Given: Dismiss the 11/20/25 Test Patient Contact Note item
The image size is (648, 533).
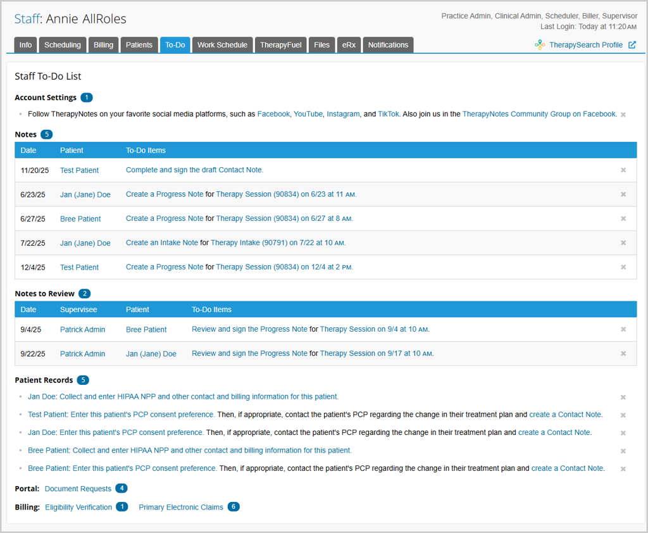Looking at the screenshot, I should click(x=623, y=170).
